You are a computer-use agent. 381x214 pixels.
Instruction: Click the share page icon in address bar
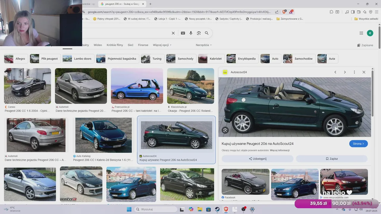tap(277, 12)
